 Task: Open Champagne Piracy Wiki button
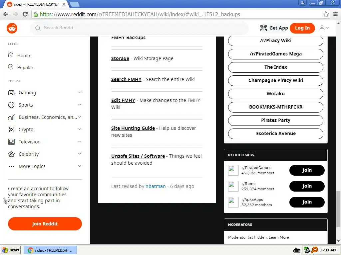[x=275, y=80]
